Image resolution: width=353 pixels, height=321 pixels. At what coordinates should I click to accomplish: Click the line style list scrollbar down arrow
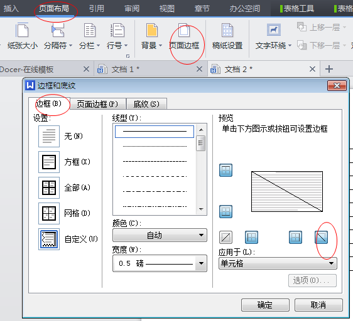pos(201,209)
